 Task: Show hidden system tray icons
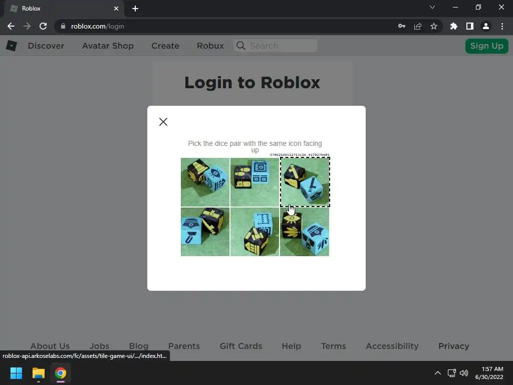click(438, 373)
